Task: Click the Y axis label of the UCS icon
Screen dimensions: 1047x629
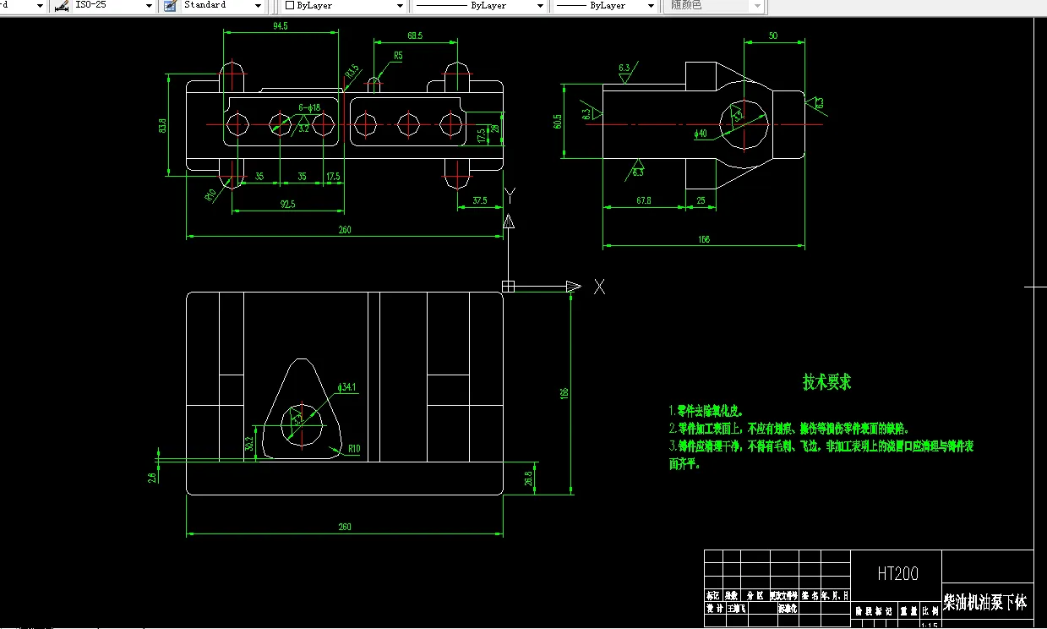Action: click(510, 195)
